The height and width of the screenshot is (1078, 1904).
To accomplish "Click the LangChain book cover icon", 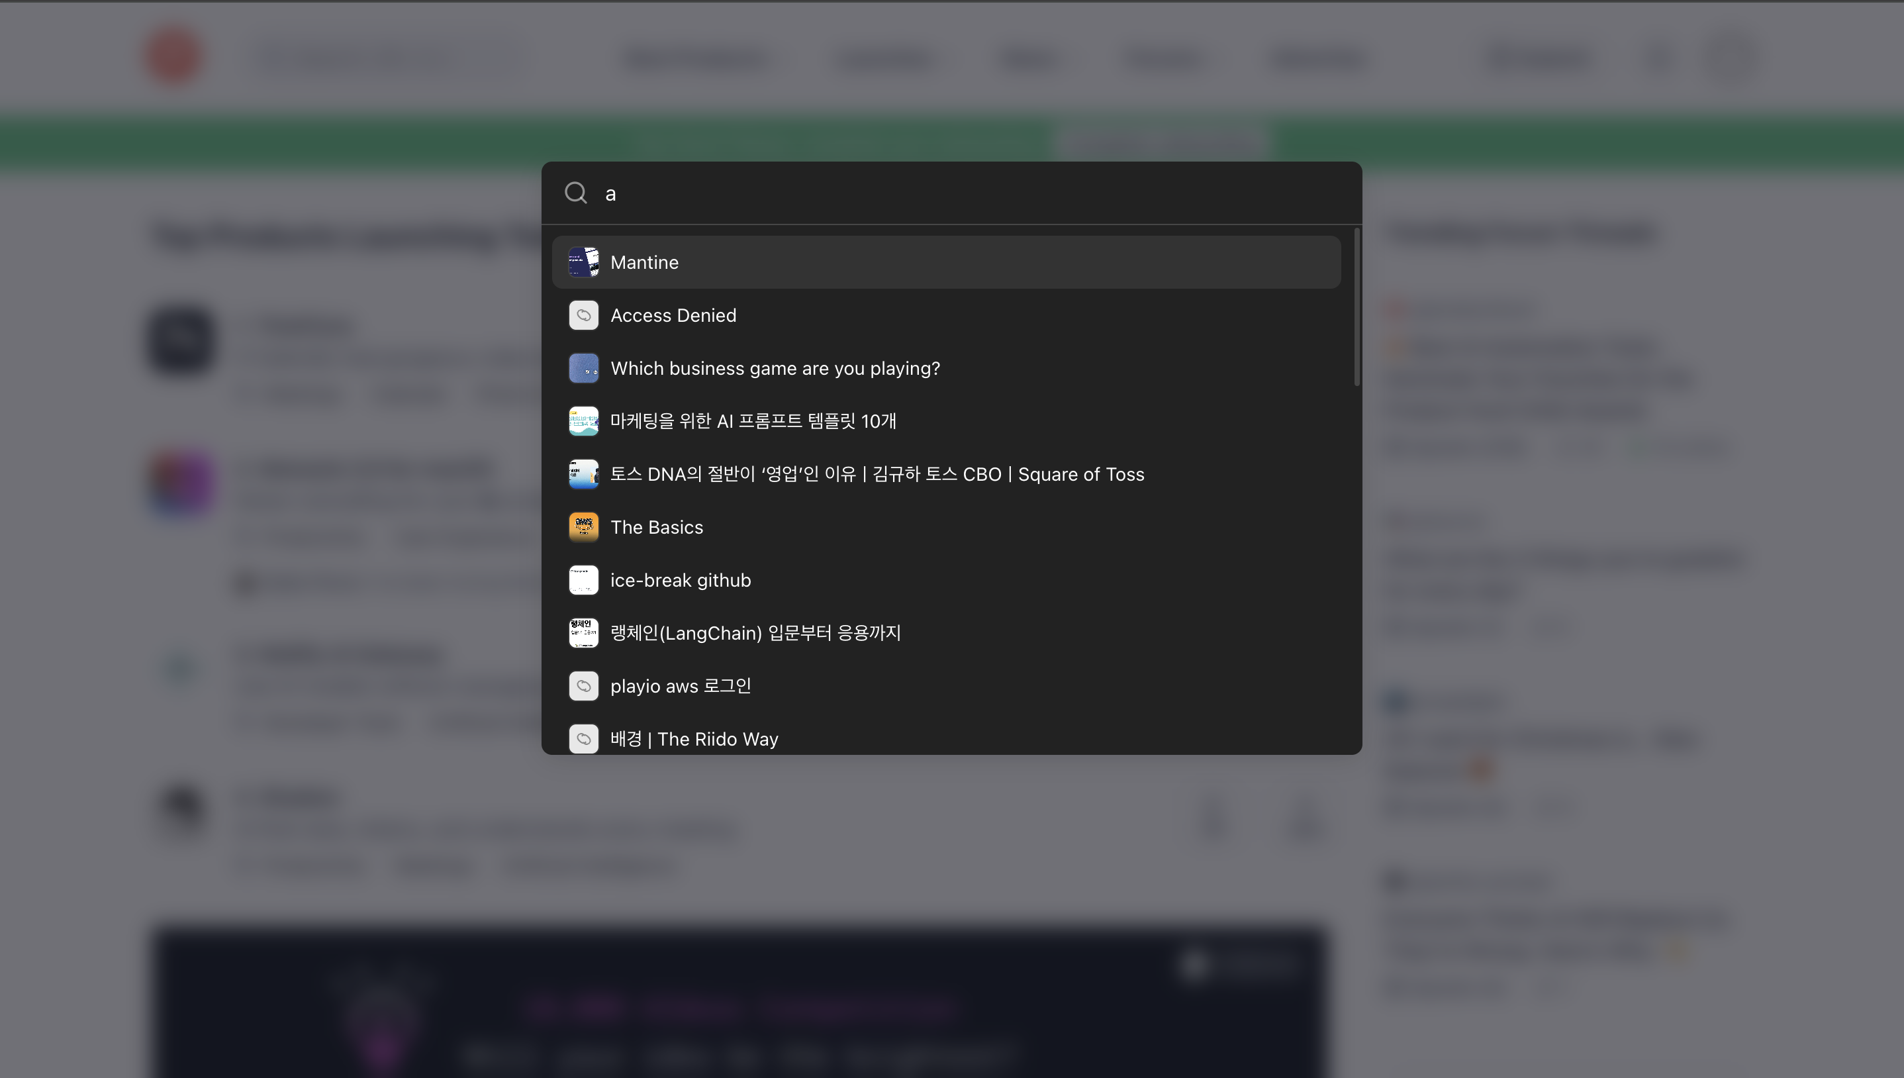I will 584,632.
